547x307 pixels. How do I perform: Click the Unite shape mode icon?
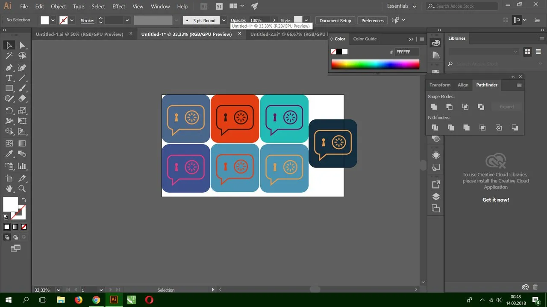(x=434, y=107)
